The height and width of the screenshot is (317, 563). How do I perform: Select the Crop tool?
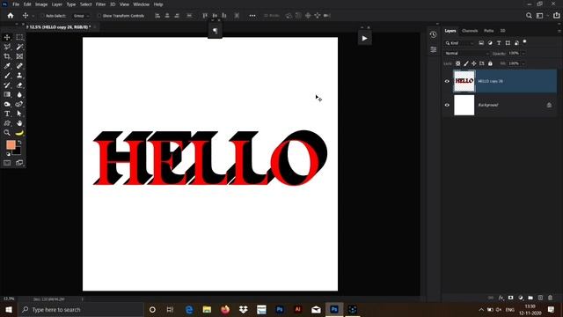click(x=7, y=56)
